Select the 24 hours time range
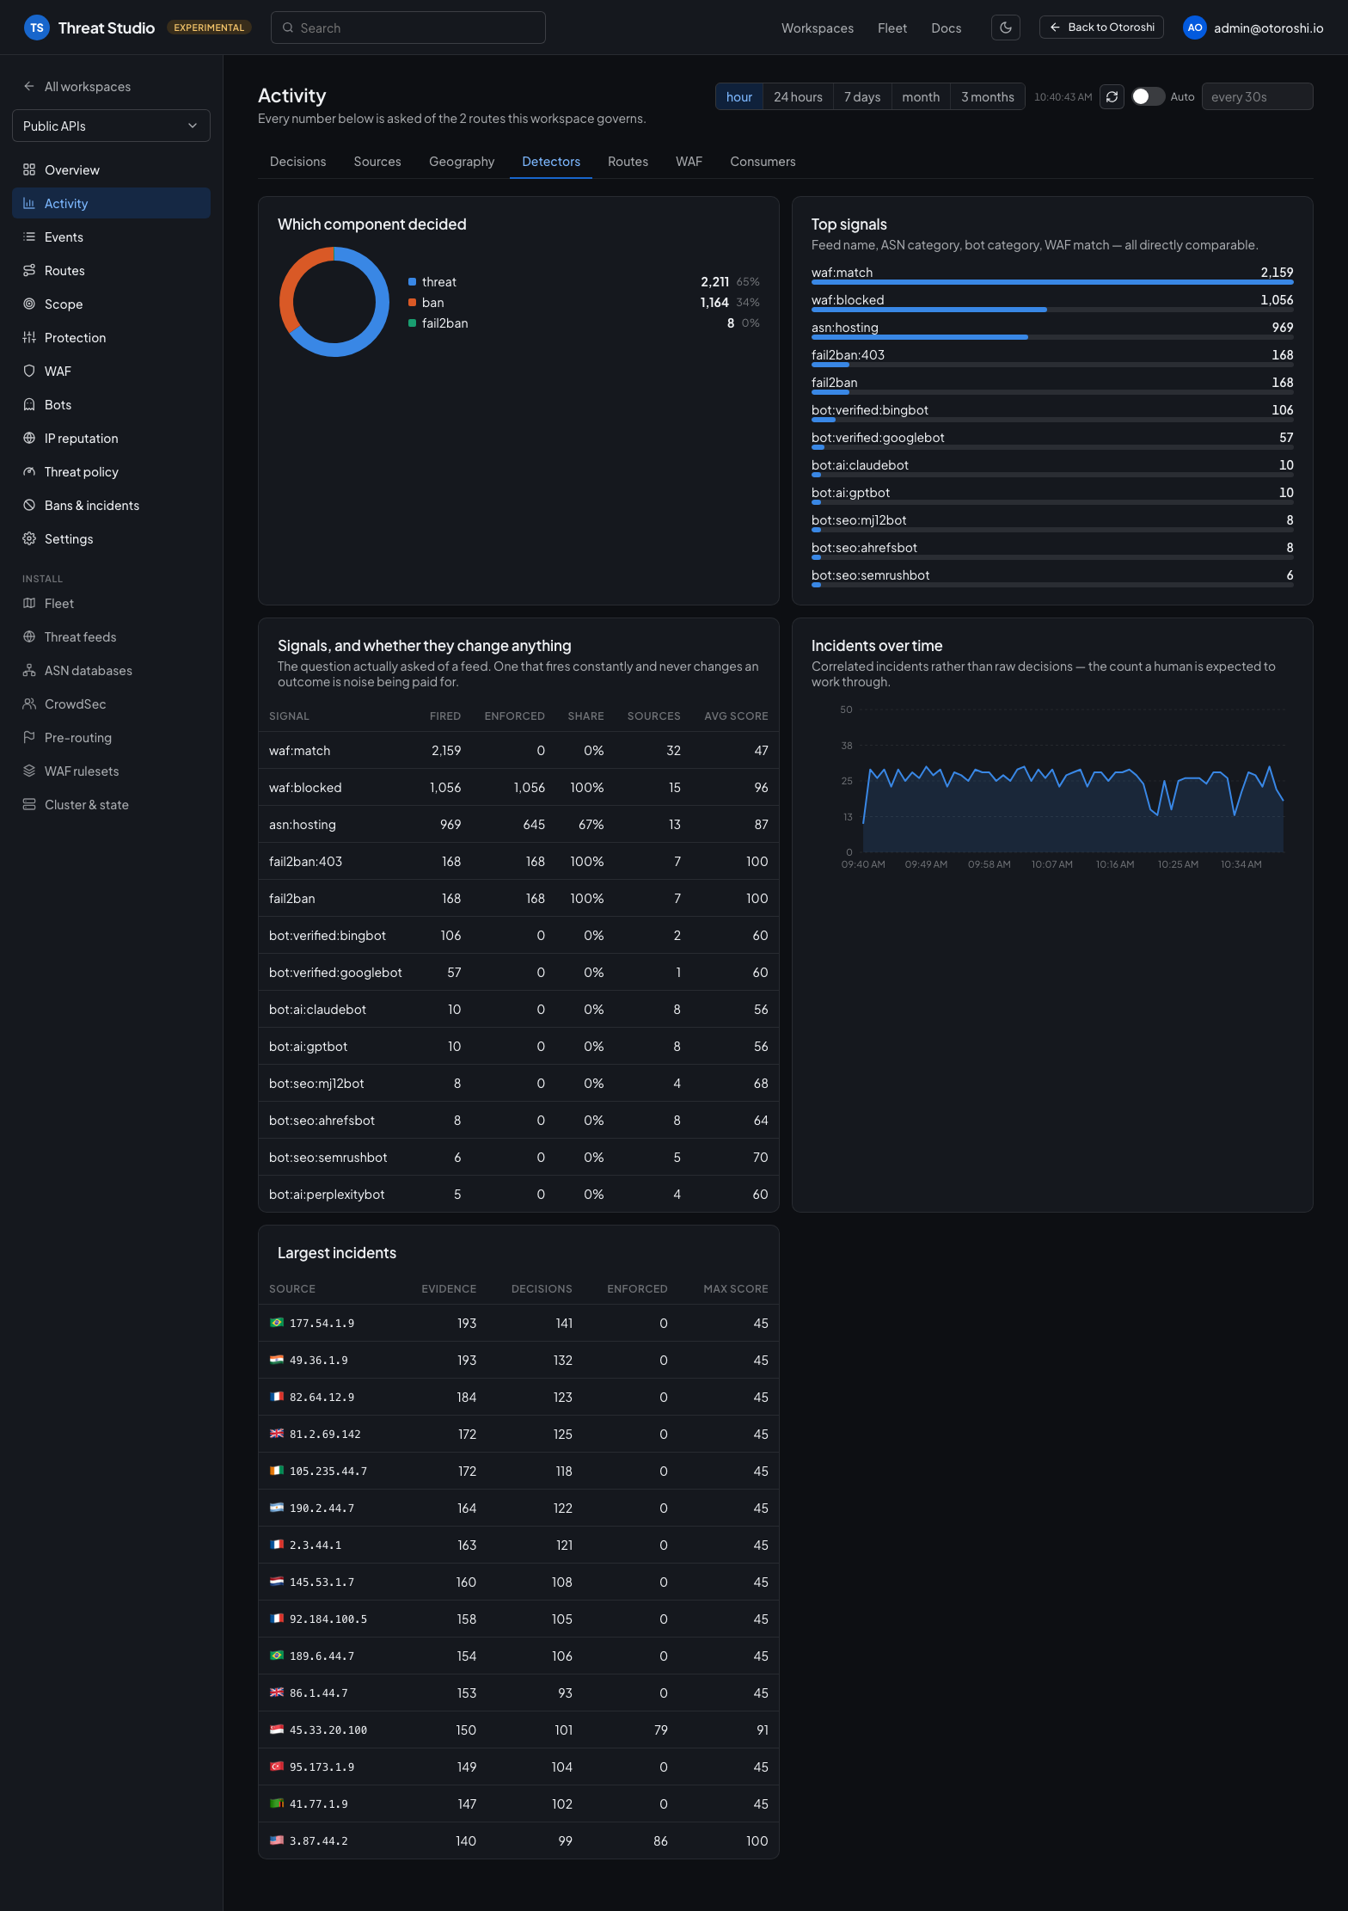The image size is (1348, 1911). [x=798, y=97]
